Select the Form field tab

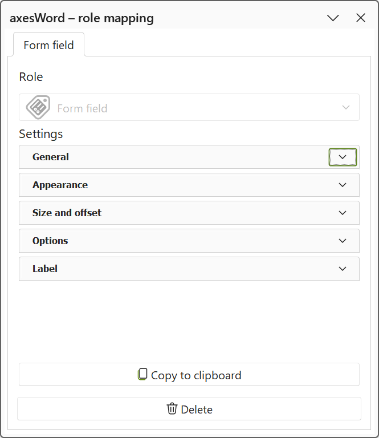click(49, 45)
